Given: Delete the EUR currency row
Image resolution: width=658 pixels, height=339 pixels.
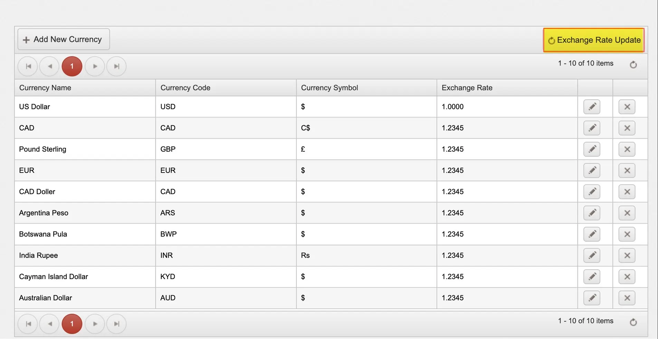Looking at the screenshot, I should (x=627, y=170).
